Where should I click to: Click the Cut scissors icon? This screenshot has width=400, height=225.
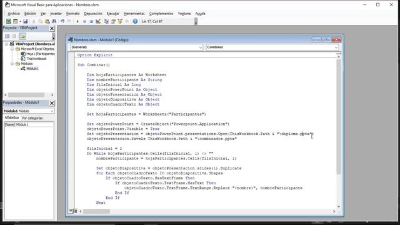click(33, 21)
